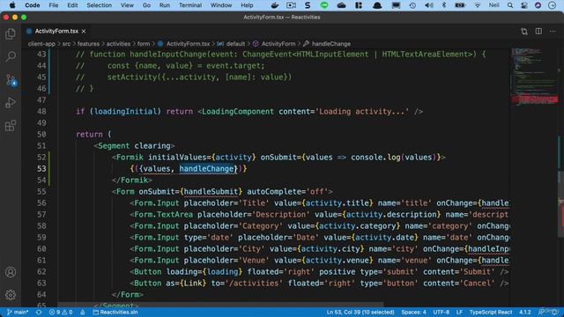This screenshot has height=317, width=564.
Task: Open the Source Control view
Action: pyautogui.click(x=11, y=80)
